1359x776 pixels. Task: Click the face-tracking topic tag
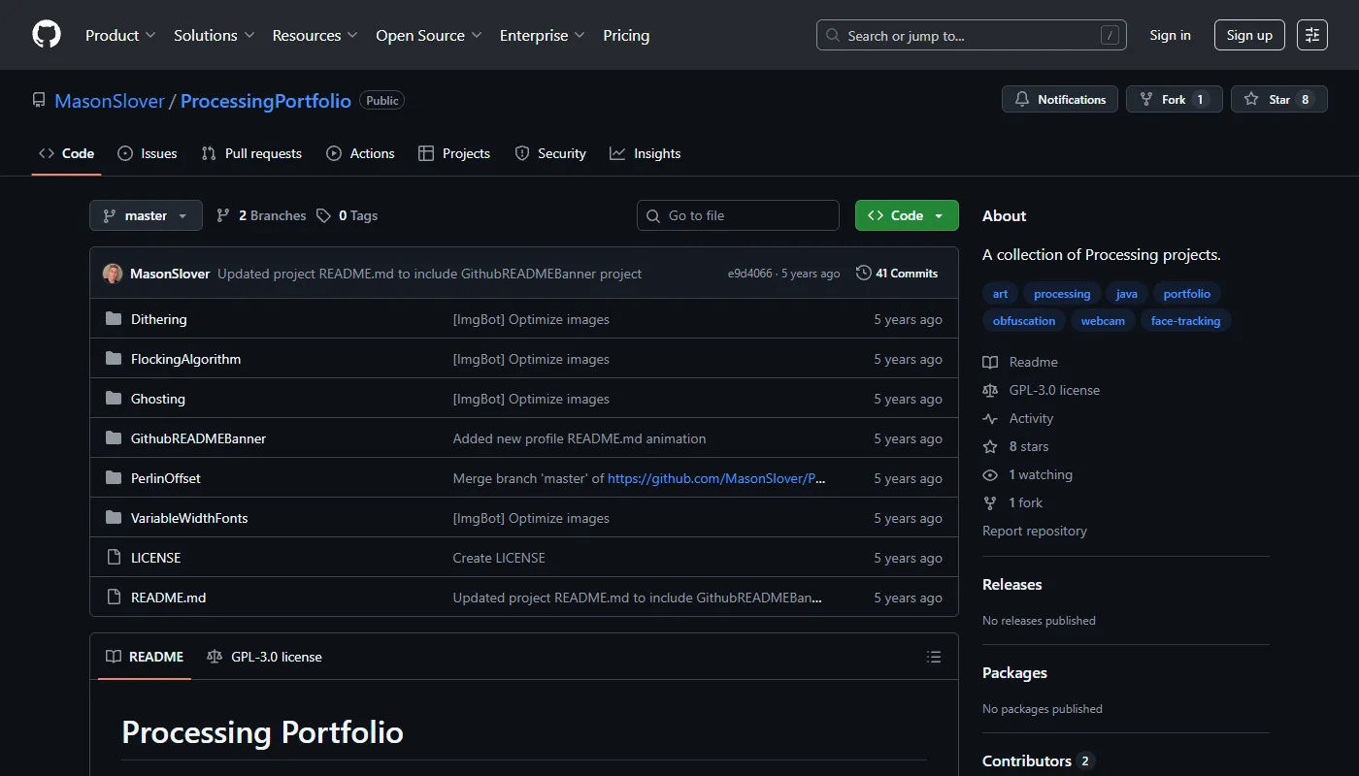(1185, 321)
